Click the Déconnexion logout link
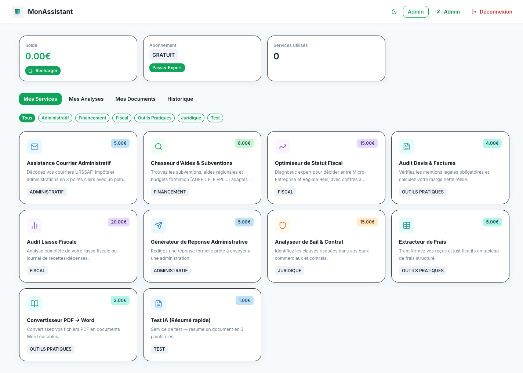The image size is (523, 373). 492,12
